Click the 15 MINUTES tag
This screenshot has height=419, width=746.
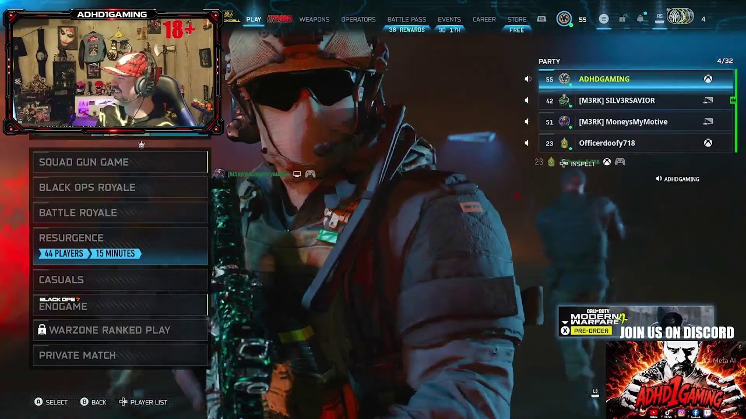tap(115, 254)
